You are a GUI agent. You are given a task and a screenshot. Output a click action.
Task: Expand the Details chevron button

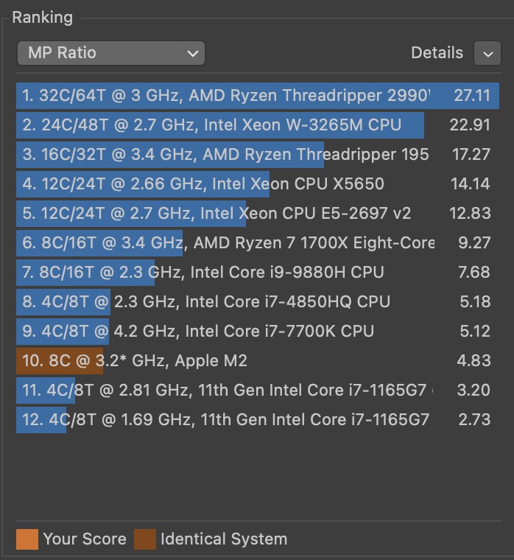487,53
